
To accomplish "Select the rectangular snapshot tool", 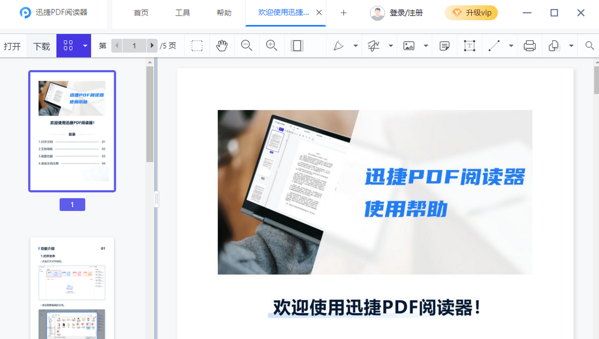I will [x=197, y=45].
